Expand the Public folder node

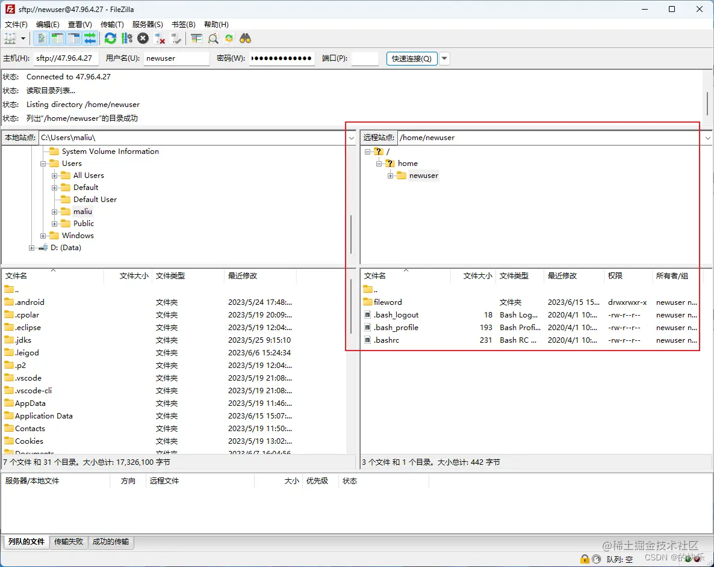click(x=54, y=224)
